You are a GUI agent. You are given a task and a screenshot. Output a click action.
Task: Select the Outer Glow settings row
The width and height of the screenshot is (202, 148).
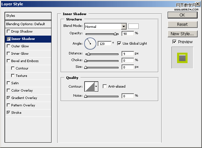point(28,46)
